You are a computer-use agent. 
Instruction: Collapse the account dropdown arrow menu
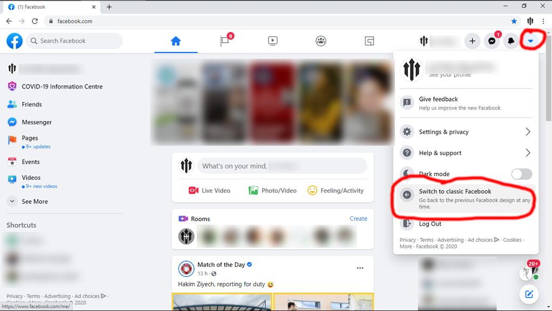(x=530, y=41)
